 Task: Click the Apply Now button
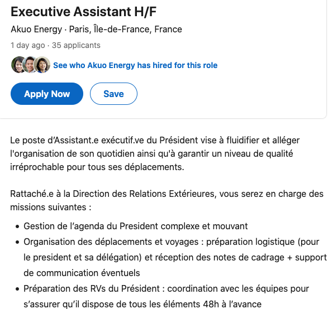click(47, 94)
